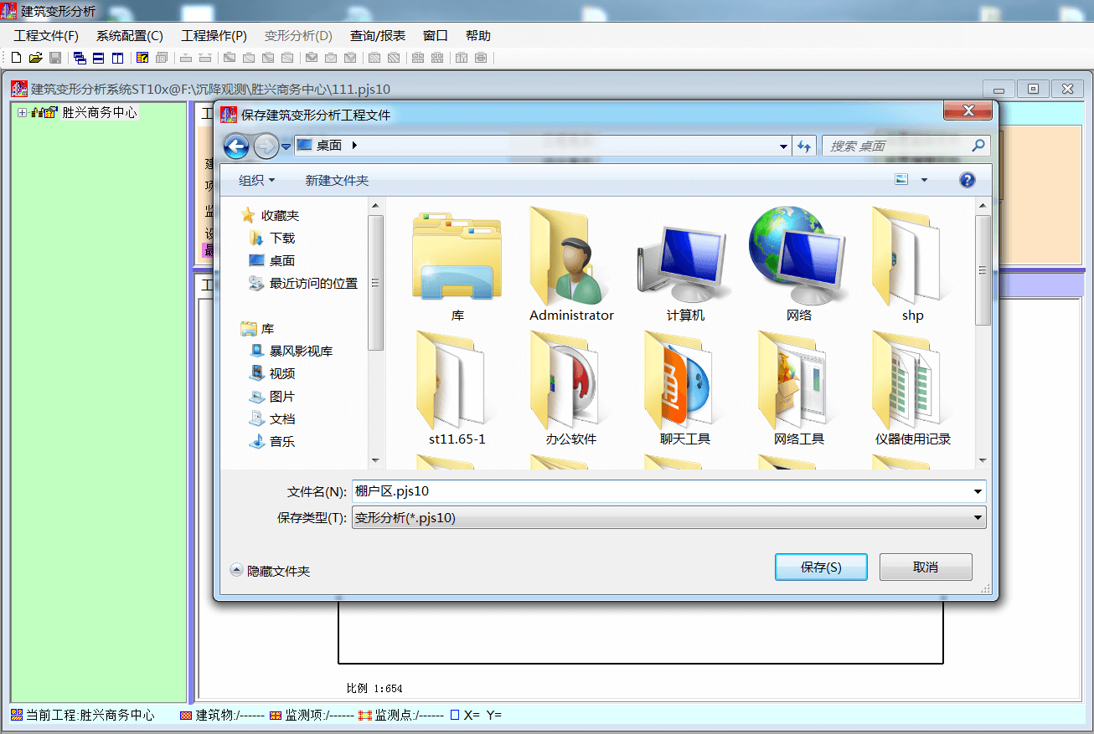The width and height of the screenshot is (1094, 734).
Task: Click the 文件名 input field
Action: click(662, 491)
